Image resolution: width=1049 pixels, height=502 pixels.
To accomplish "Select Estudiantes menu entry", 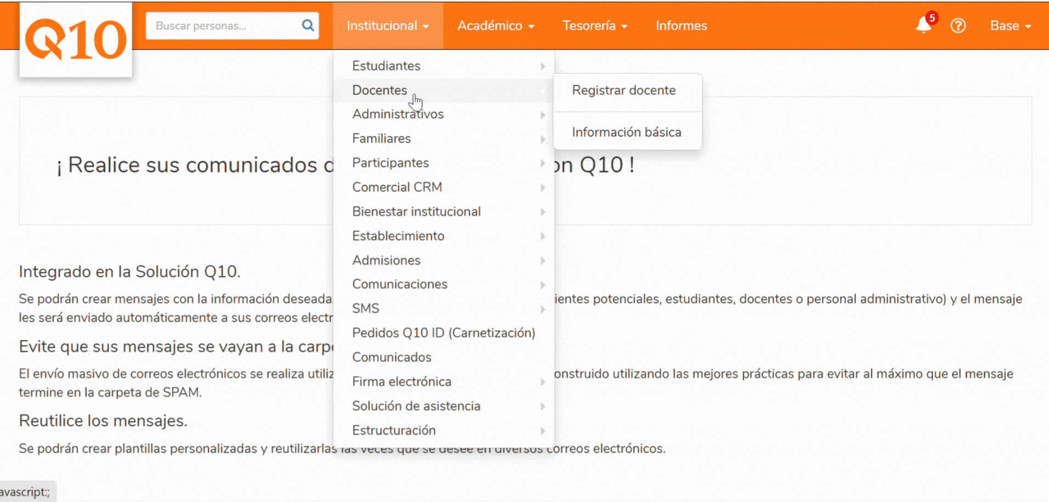I will coord(443,66).
